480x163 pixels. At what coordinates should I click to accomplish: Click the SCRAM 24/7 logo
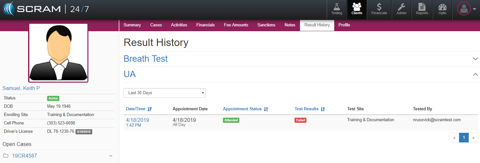coord(46,9)
